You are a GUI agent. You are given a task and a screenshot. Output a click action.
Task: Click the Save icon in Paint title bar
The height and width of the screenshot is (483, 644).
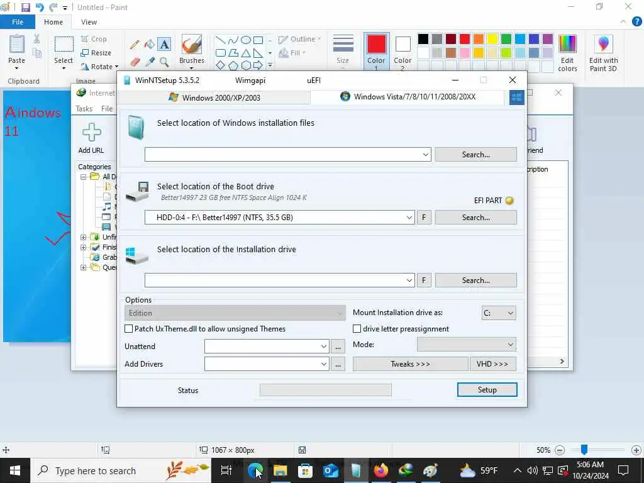coord(25,8)
